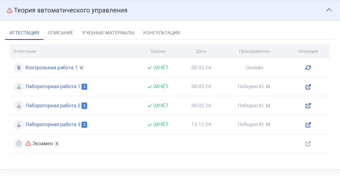Click the greyed external link icon for Экзамен
This screenshot has height=176, width=340.
pos(308,144)
